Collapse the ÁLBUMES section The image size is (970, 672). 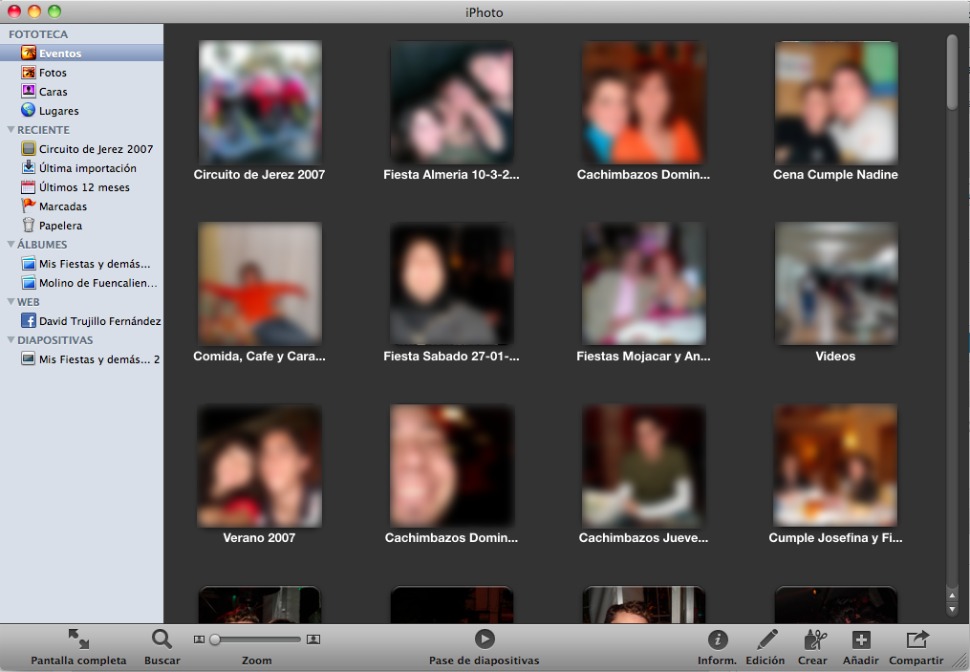click(x=11, y=245)
